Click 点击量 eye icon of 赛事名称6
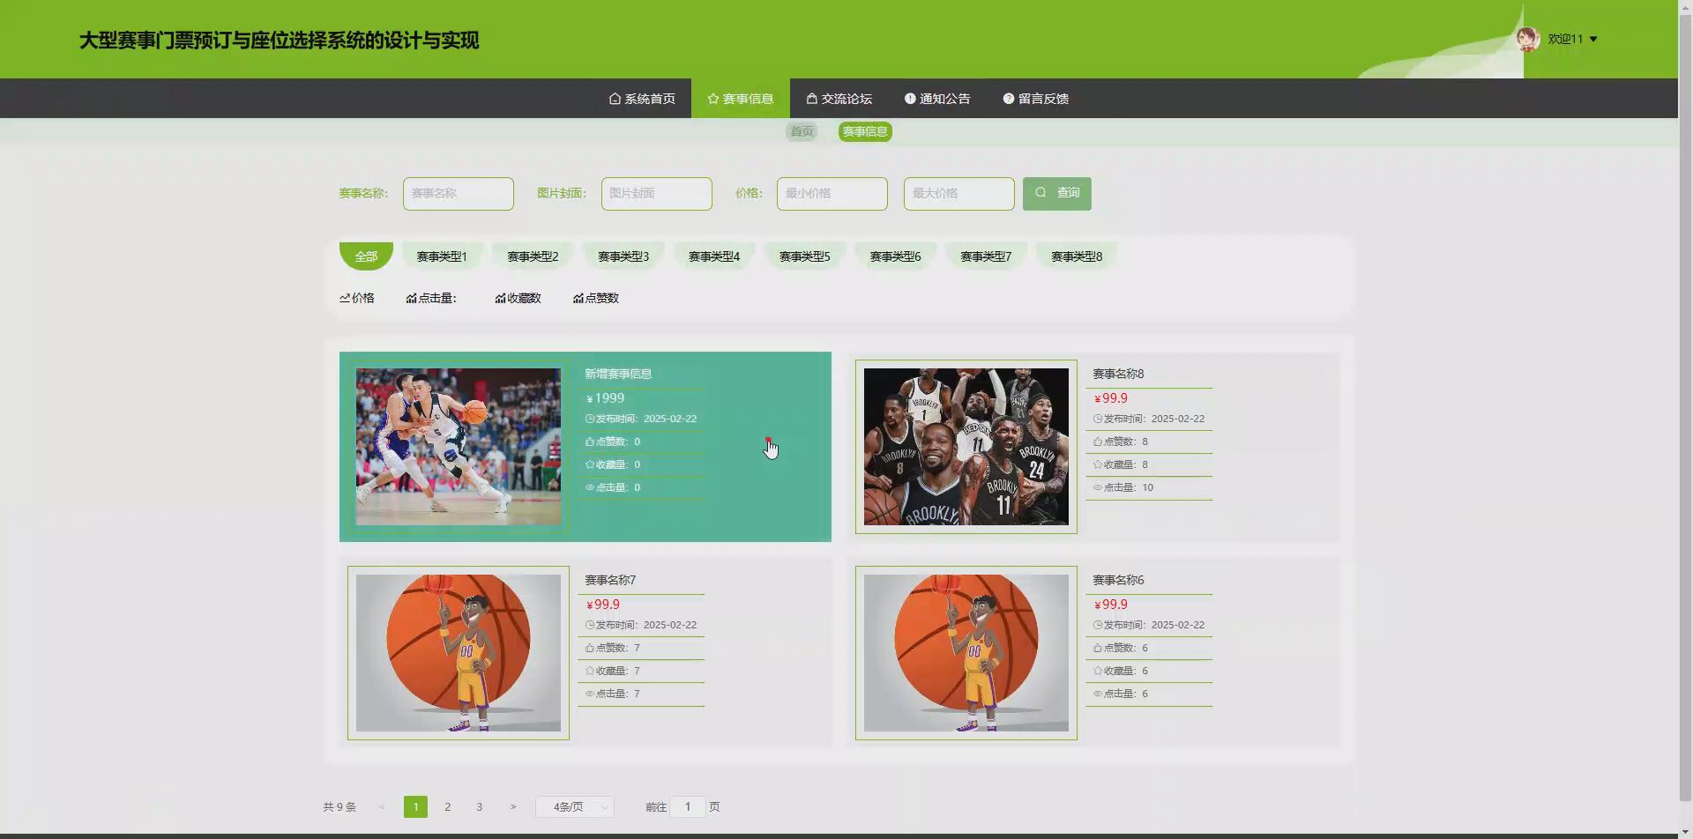The width and height of the screenshot is (1693, 839). [x=1098, y=694]
